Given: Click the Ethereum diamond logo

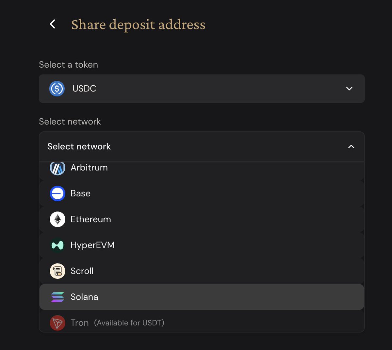Looking at the screenshot, I should point(57,219).
